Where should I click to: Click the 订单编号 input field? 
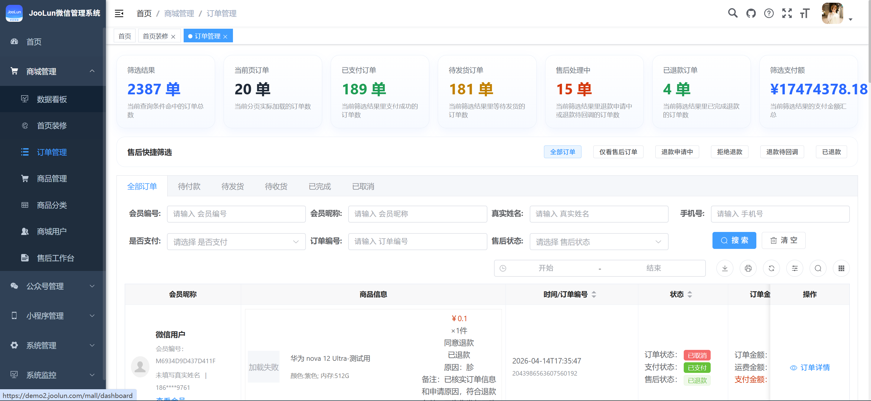pyautogui.click(x=417, y=241)
